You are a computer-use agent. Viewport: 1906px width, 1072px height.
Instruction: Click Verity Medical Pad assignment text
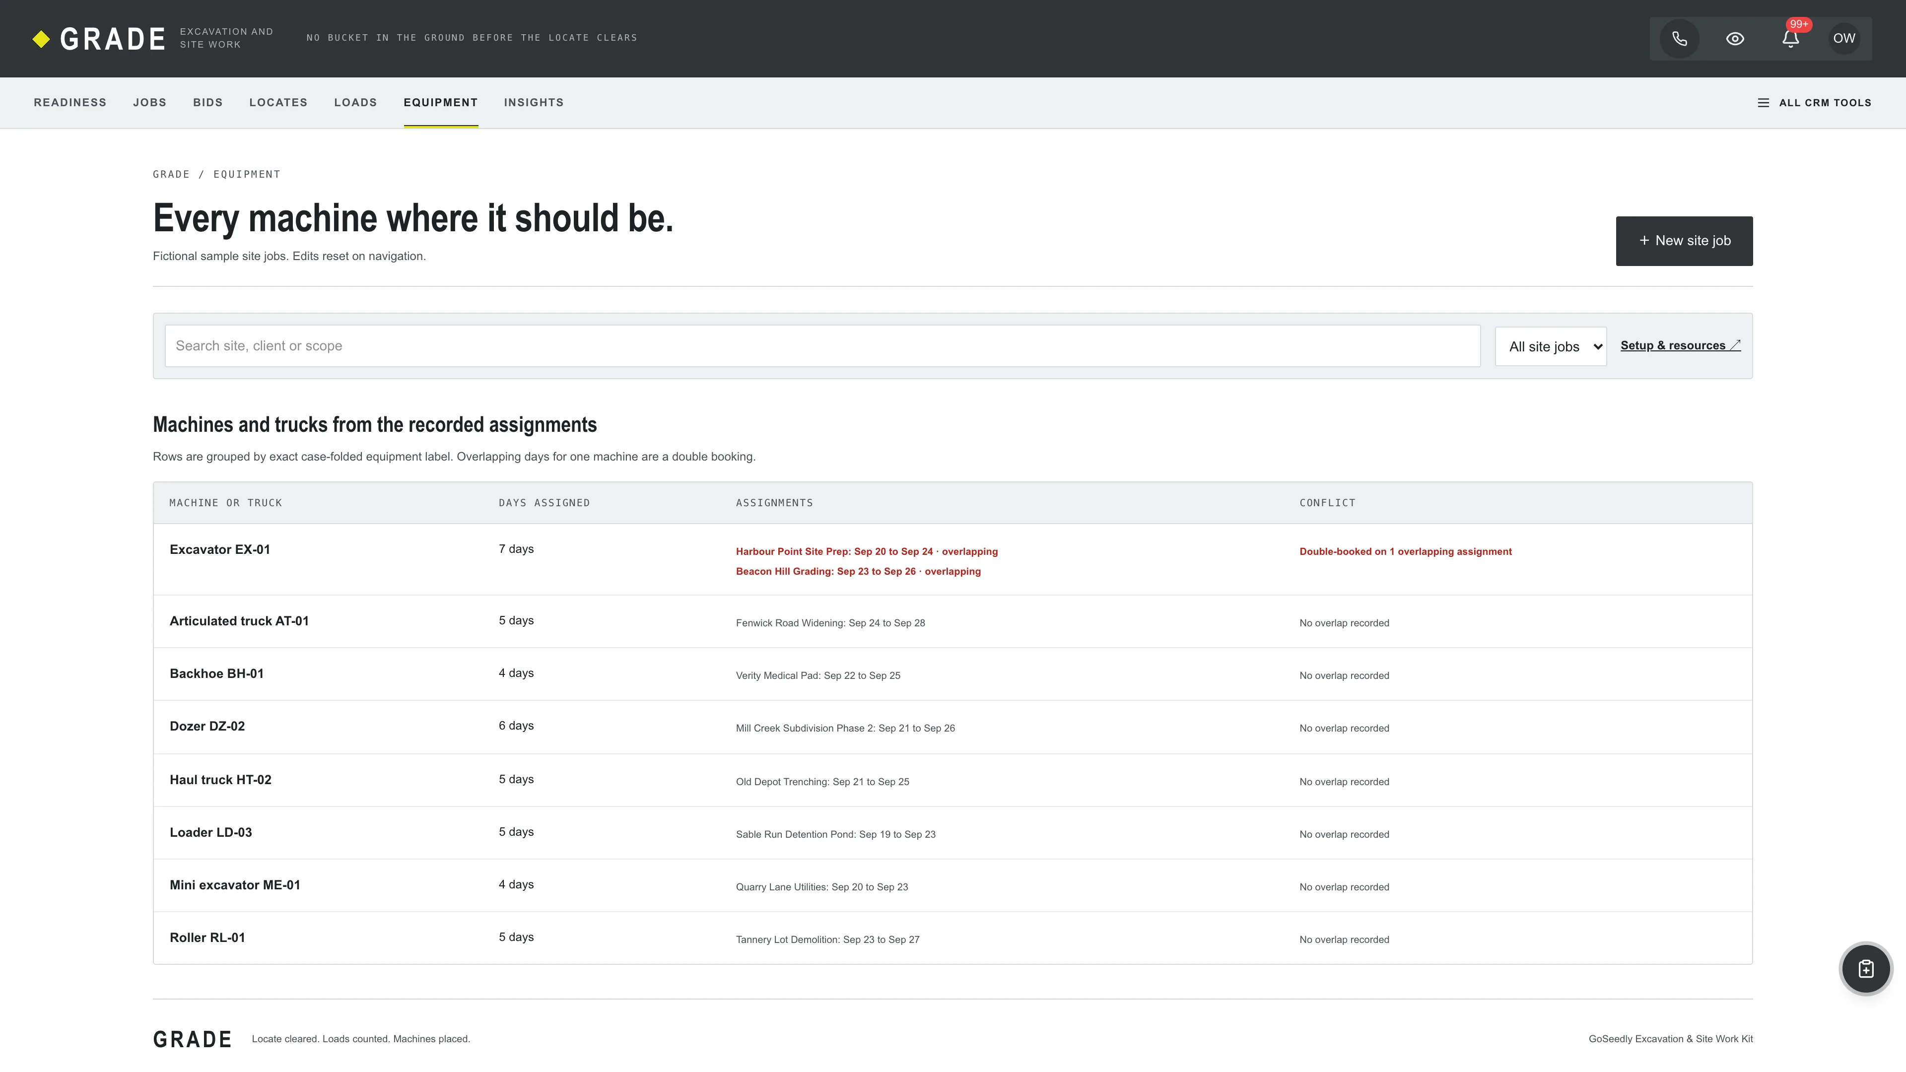coord(817,676)
